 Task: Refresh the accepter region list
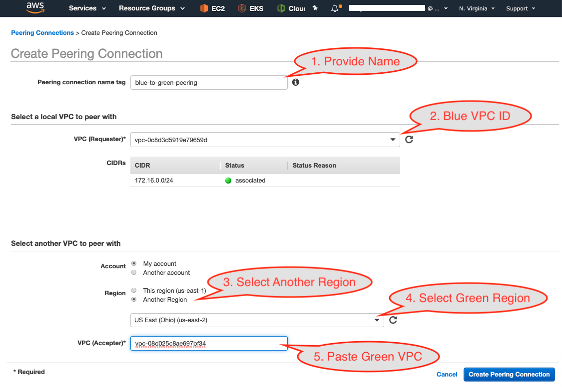[x=393, y=320]
